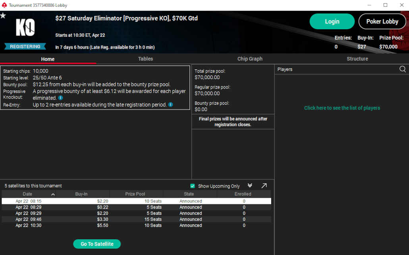Maximize the Tournament Lobby window
This screenshot has height=255, width=409.
pyautogui.click(x=385, y=5)
